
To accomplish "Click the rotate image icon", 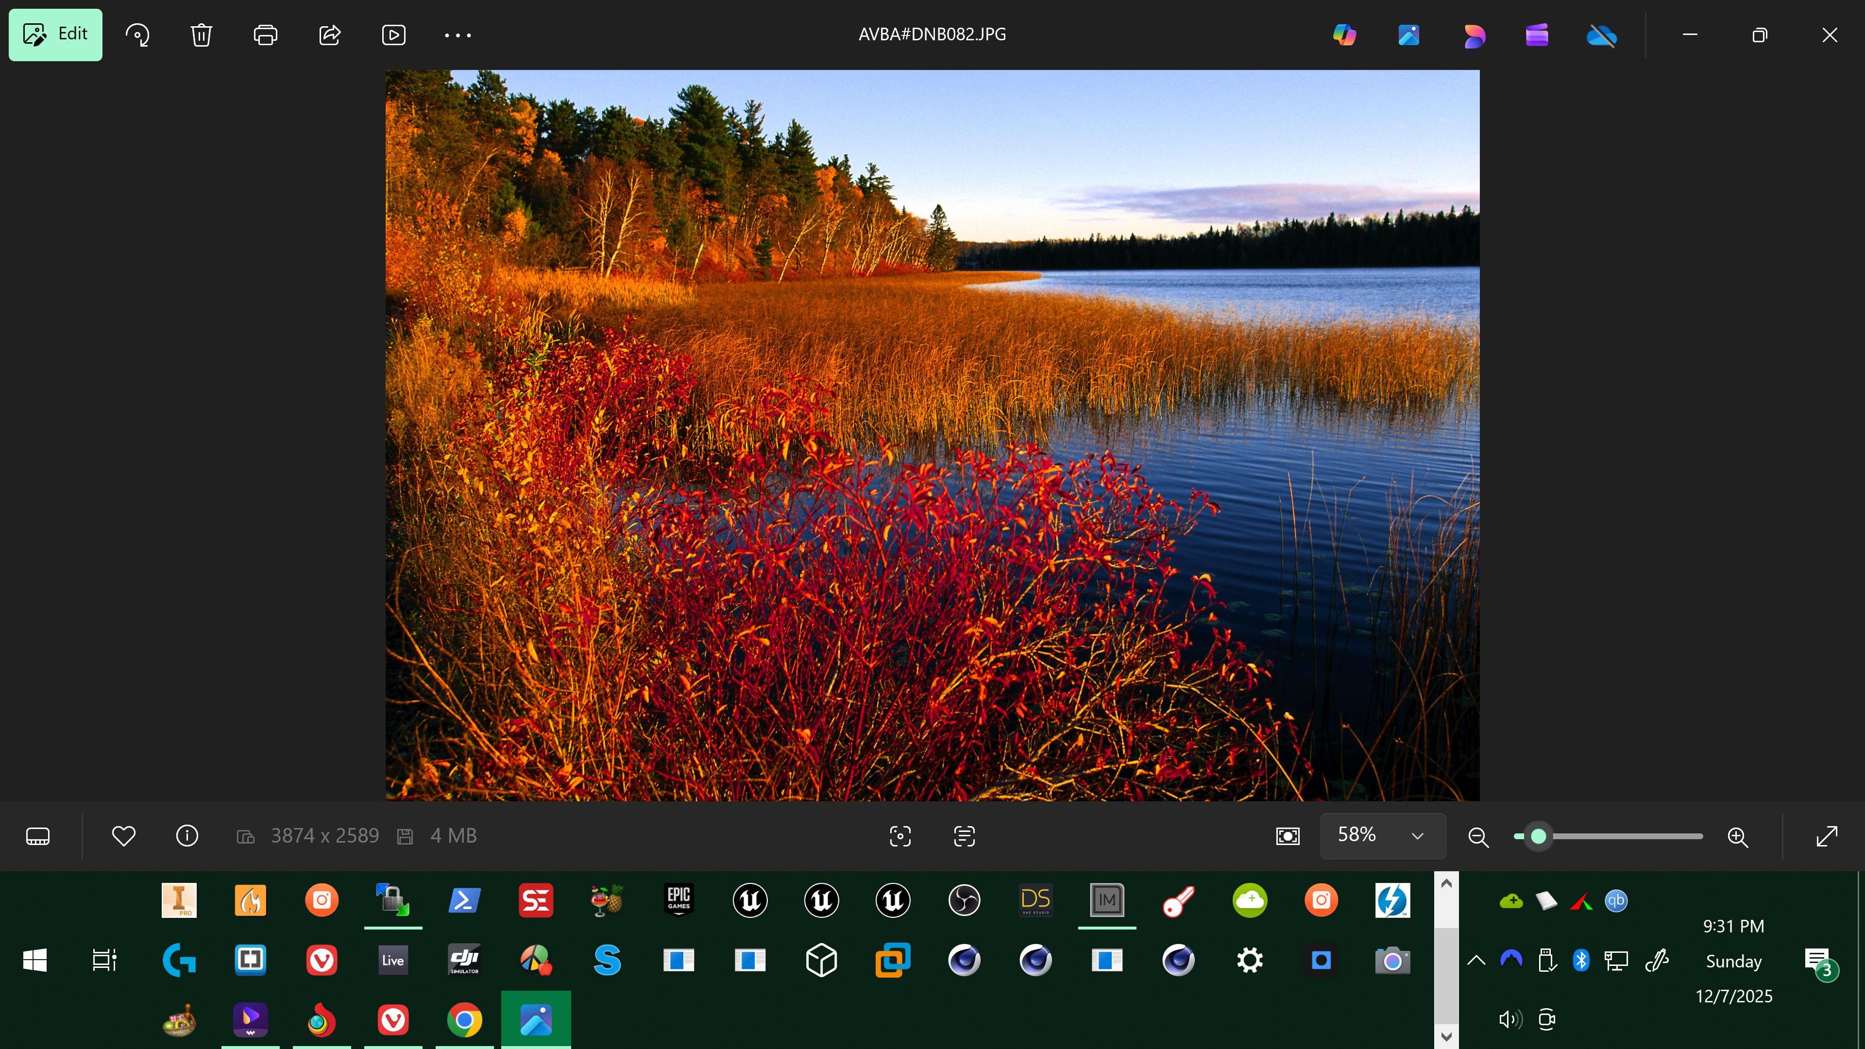I will click(x=137, y=35).
